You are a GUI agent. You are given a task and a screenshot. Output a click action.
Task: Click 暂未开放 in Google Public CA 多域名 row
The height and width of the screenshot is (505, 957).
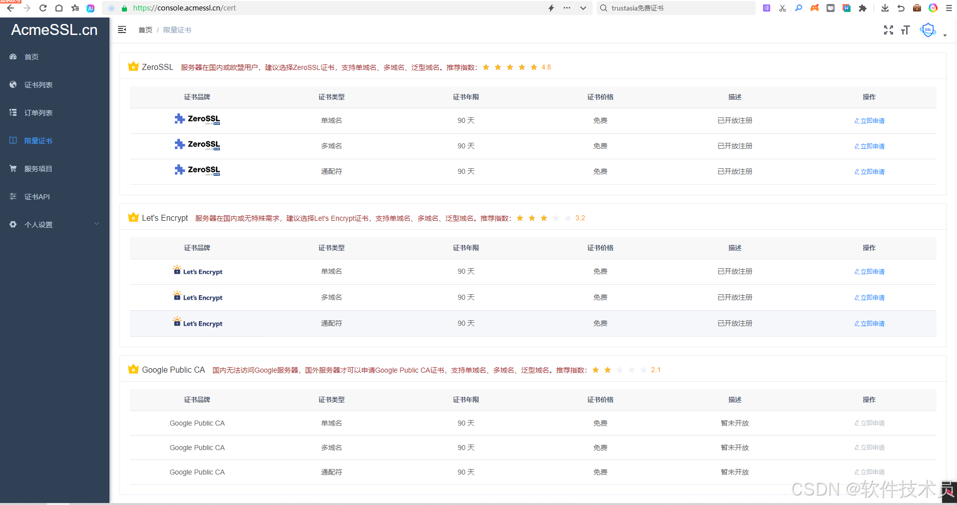pyautogui.click(x=735, y=448)
